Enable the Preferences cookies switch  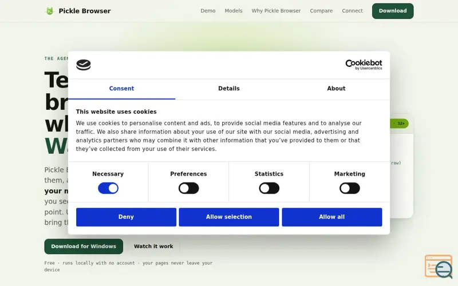point(189,188)
